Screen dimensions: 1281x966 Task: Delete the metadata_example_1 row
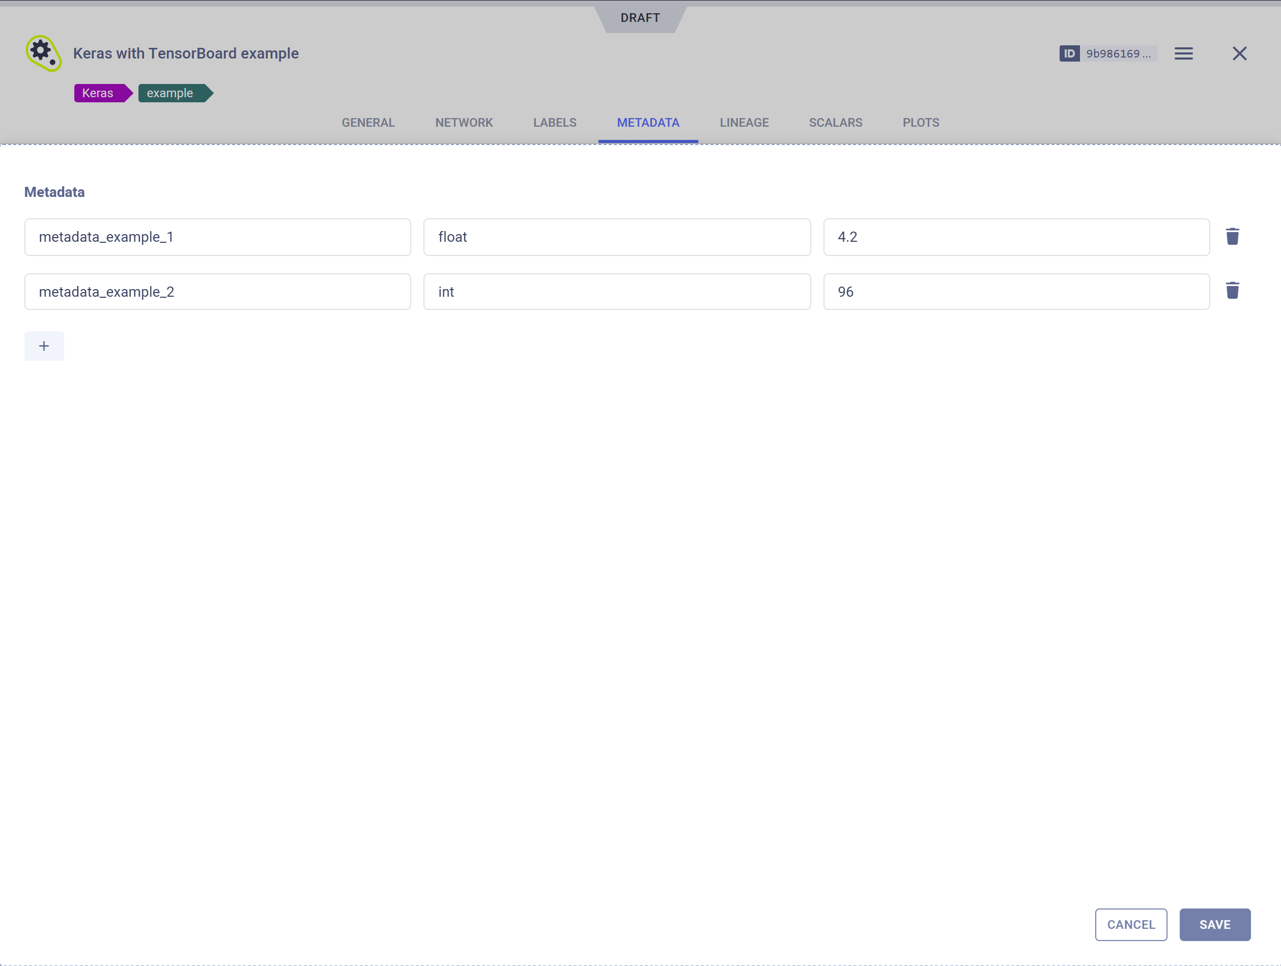pyautogui.click(x=1232, y=236)
